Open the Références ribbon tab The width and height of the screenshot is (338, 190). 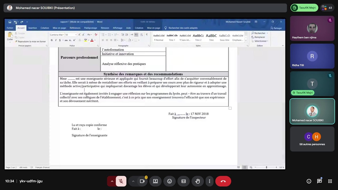click(75, 28)
